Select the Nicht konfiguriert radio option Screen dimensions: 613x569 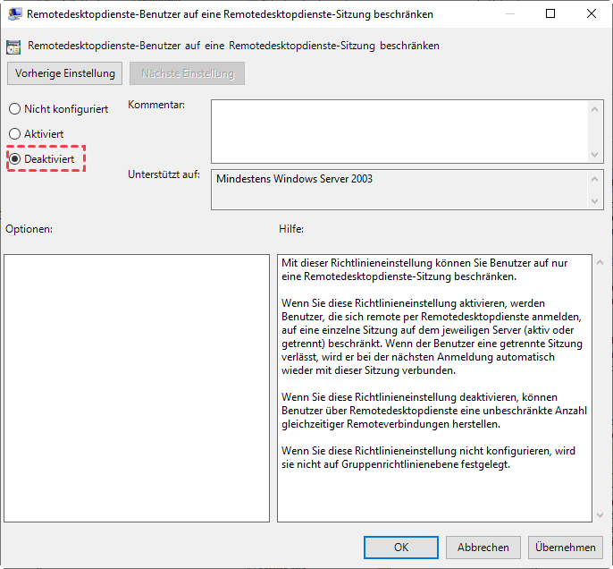[14, 109]
